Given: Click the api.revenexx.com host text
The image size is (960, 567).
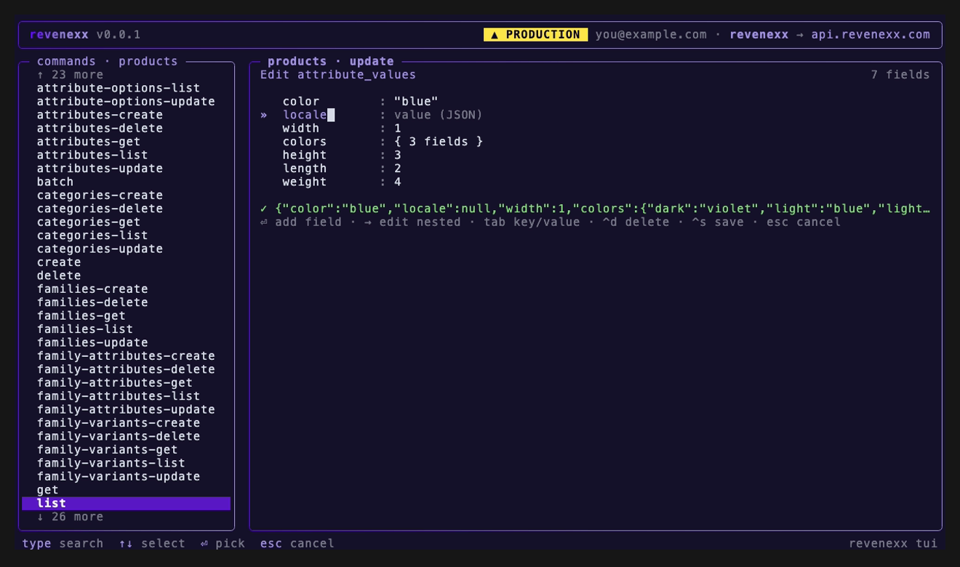Looking at the screenshot, I should [x=871, y=34].
